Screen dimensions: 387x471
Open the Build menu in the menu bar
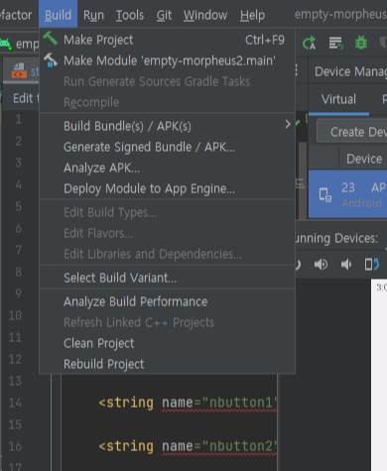coord(58,14)
